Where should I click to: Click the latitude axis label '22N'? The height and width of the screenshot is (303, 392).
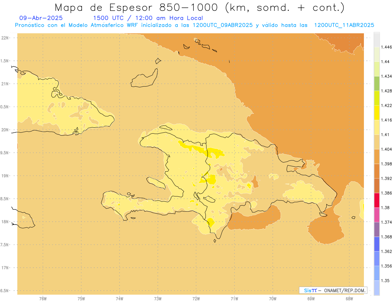click(x=5, y=38)
